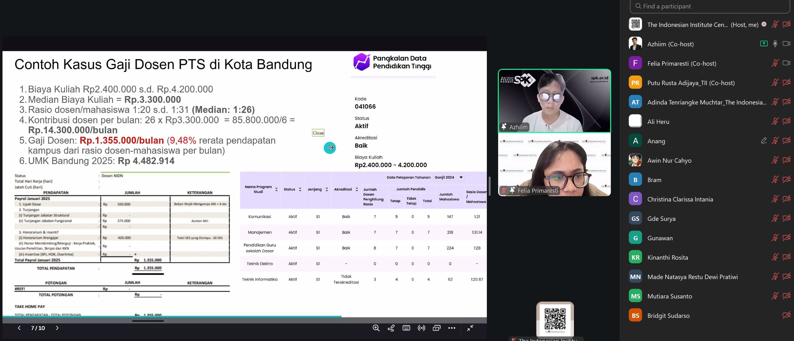This screenshot has height=341, width=794.
Task: Open keyboard shortcuts icon
Action: [x=406, y=328]
